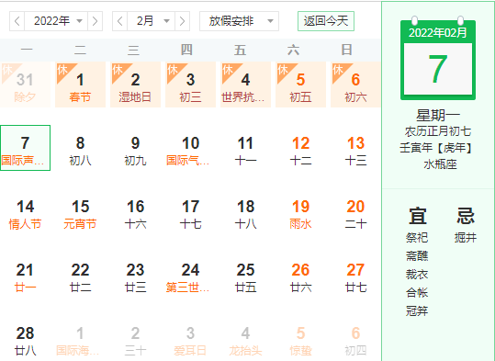
Task: Go to previous year with left arrow
Action: point(17,21)
